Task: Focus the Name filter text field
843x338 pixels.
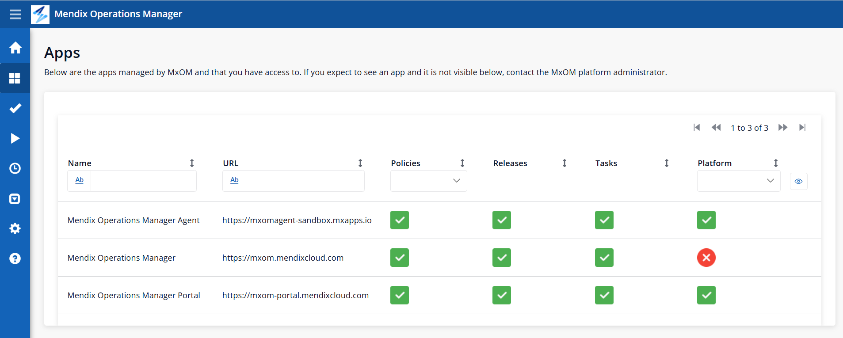Action: [144, 181]
